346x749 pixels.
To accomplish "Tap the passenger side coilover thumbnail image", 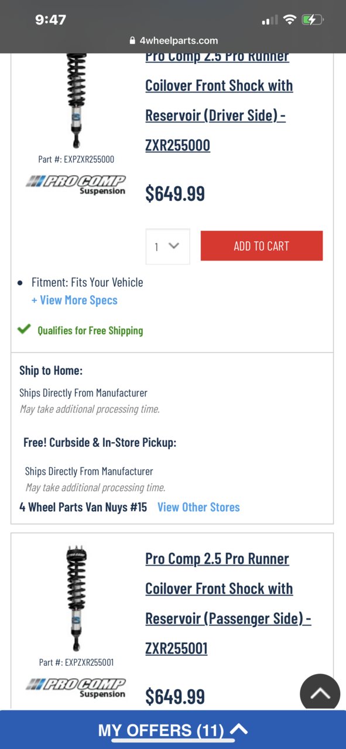I will click(76, 598).
